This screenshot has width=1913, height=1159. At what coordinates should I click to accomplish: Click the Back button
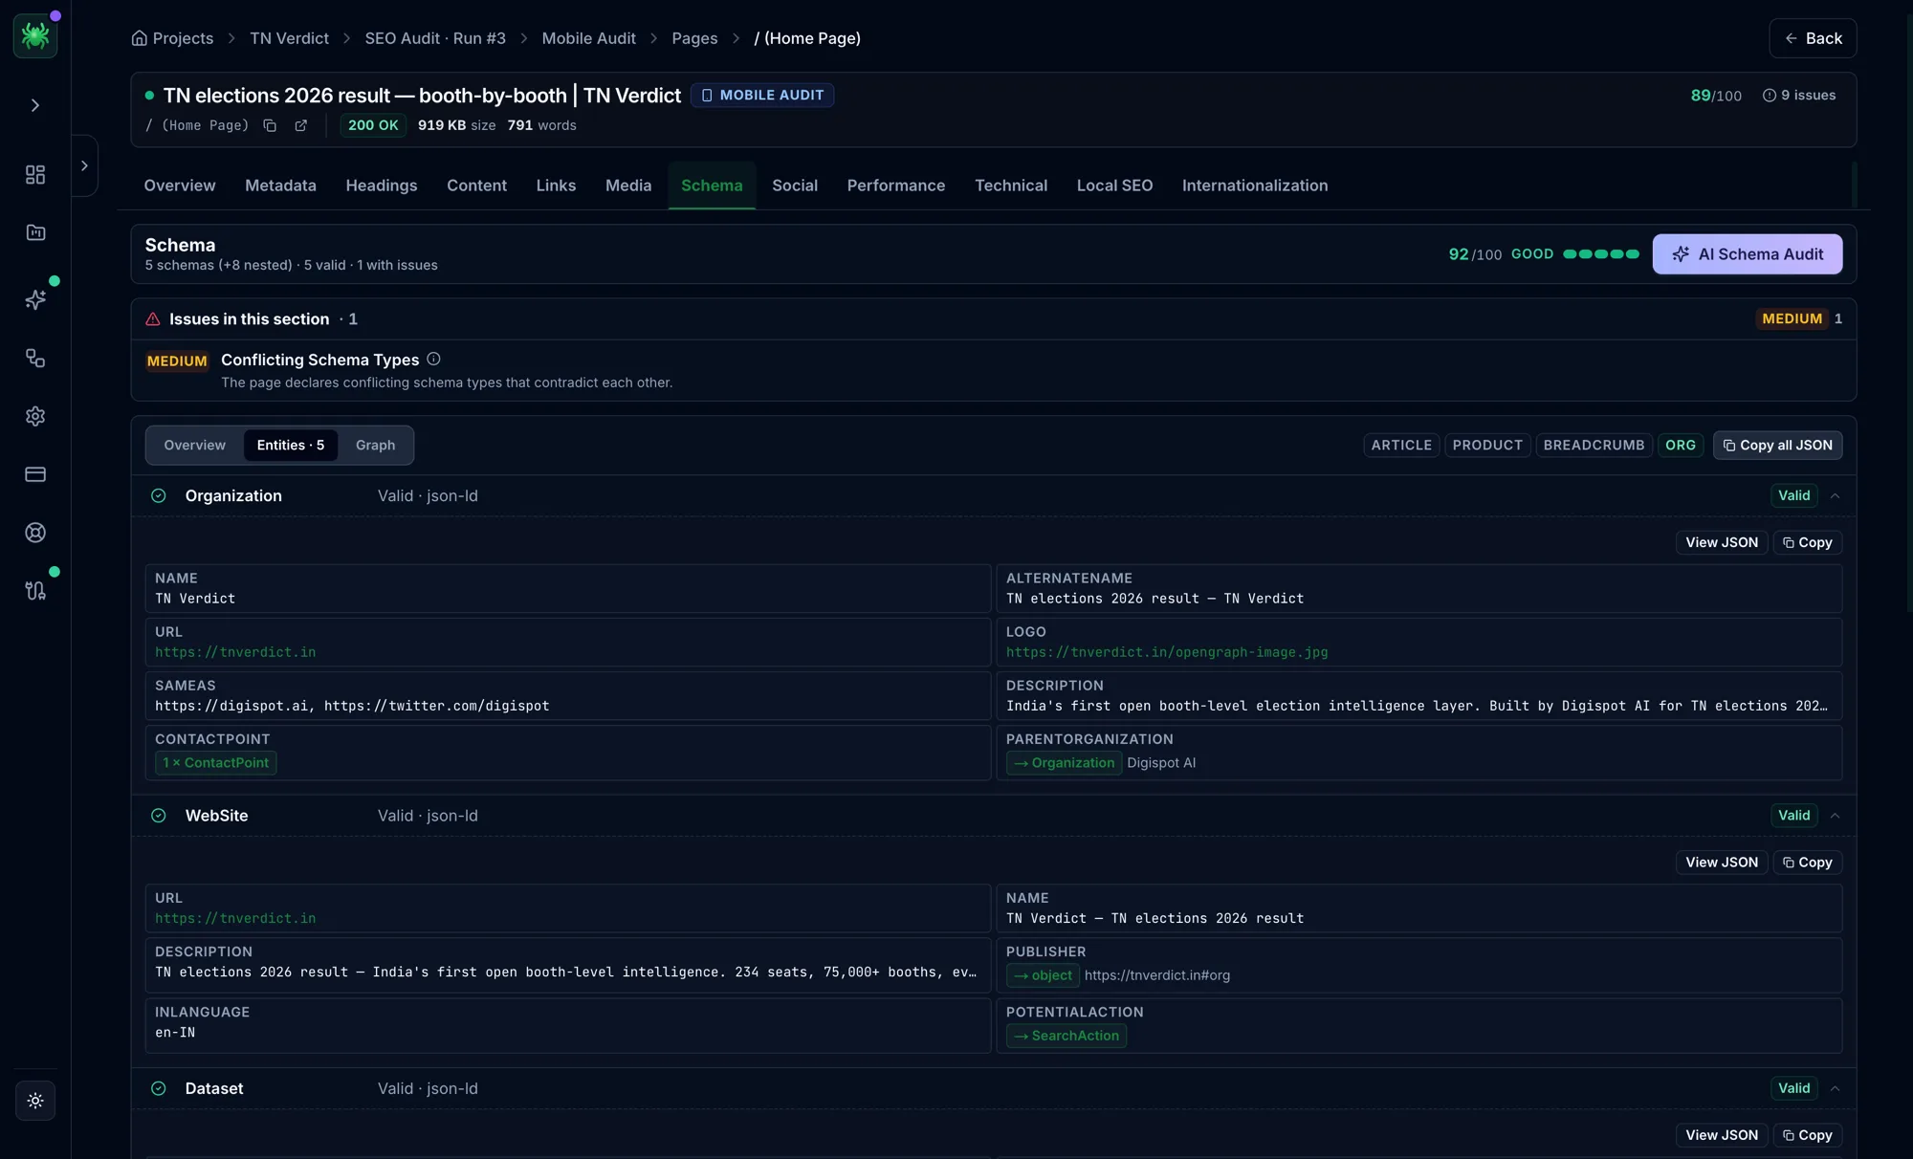coord(1813,38)
